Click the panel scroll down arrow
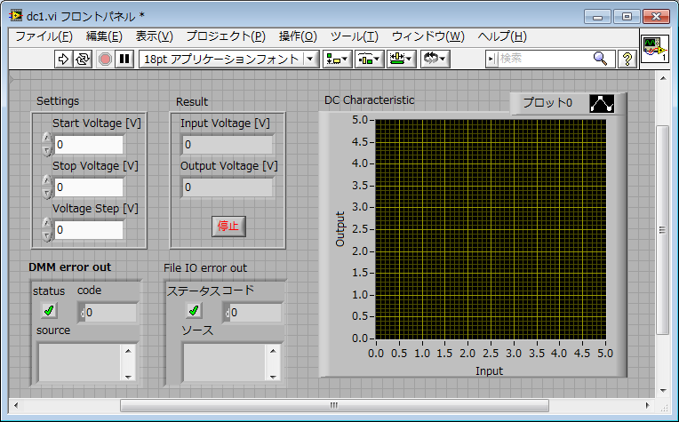Screen dimensions: 679x422 (x=663, y=390)
